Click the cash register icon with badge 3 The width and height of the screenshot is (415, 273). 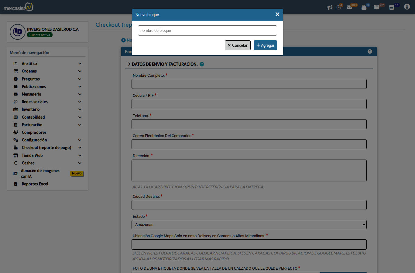pos(363,7)
